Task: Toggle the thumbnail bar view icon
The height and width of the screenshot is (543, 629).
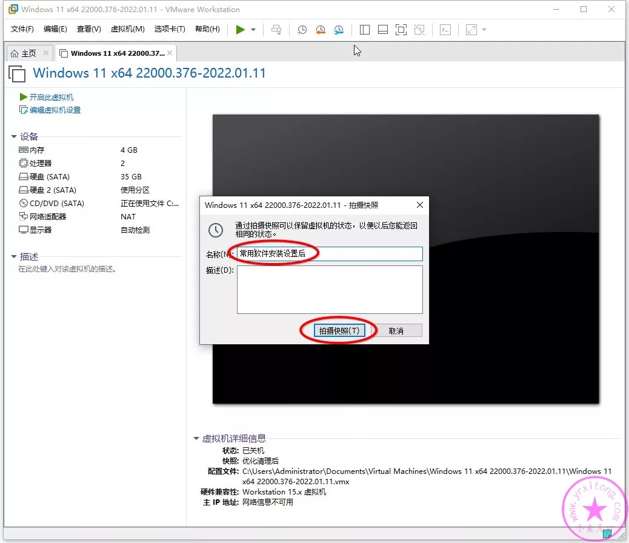Action: tap(382, 30)
